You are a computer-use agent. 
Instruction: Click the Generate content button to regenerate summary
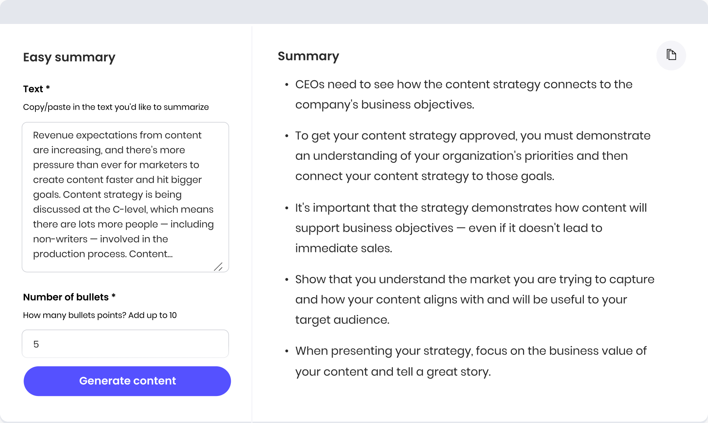pyautogui.click(x=127, y=381)
